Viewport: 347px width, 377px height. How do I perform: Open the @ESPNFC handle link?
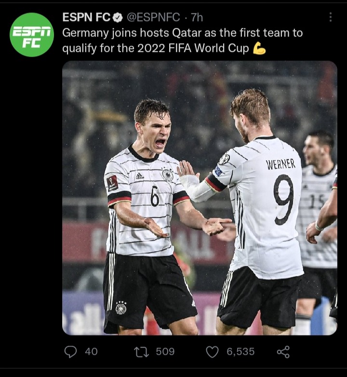(153, 17)
